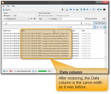Select row with timestamp 21:58:35,196
The height and width of the screenshot is (94, 111).
[53, 33]
